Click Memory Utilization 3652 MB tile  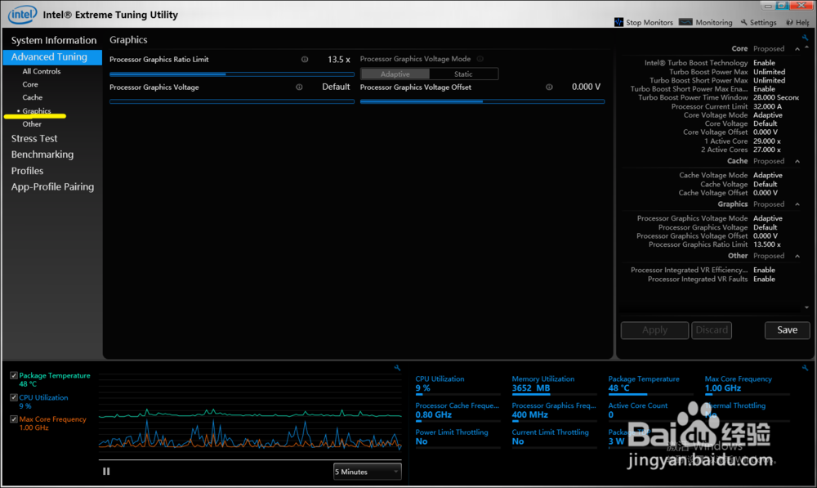click(555, 385)
